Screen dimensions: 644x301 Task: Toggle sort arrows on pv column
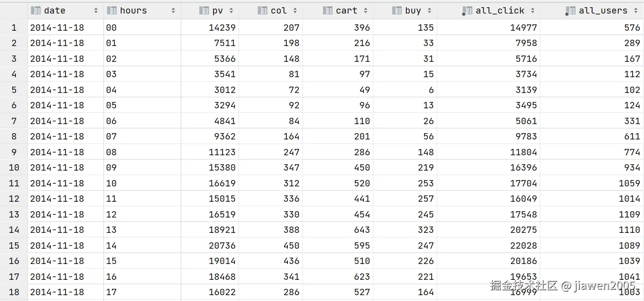[x=231, y=10]
